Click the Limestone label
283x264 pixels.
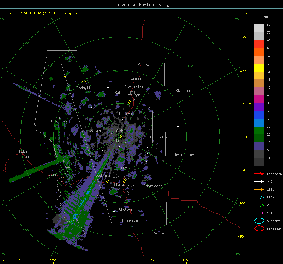59,121
